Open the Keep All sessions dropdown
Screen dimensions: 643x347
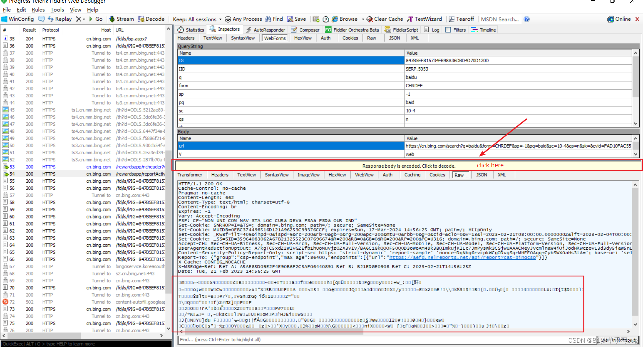coord(197,19)
